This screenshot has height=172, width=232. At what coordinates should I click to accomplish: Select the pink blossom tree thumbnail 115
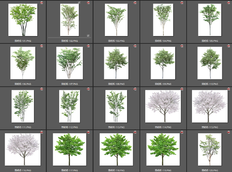[210, 106]
